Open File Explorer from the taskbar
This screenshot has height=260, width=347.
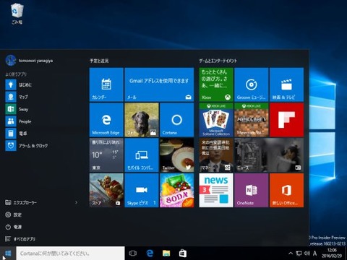[x=166, y=253]
